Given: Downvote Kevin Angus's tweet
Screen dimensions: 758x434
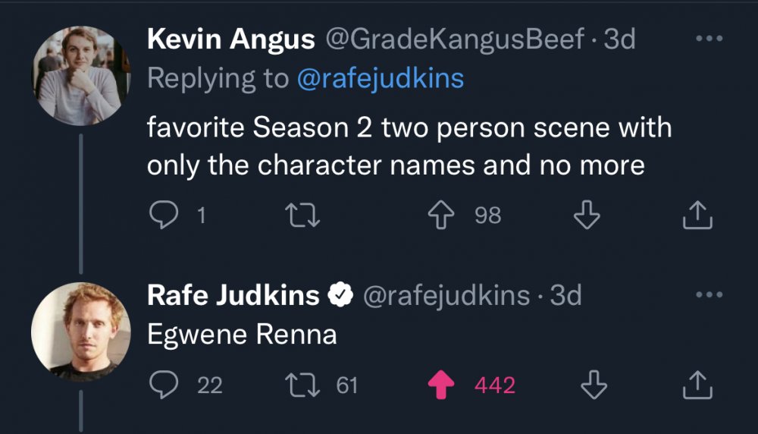Looking at the screenshot, I should tap(586, 217).
